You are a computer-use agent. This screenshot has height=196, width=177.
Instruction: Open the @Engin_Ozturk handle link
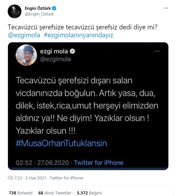(40, 14)
